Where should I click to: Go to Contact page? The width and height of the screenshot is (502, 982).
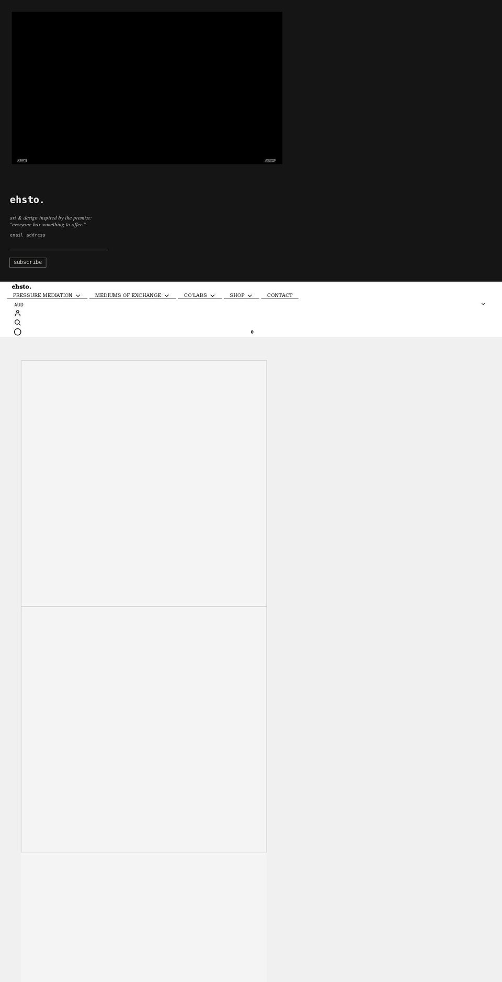point(280,295)
